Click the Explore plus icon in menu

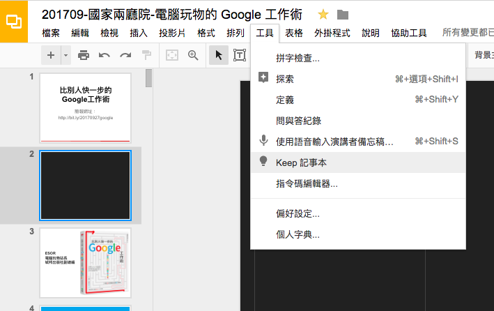263,77
